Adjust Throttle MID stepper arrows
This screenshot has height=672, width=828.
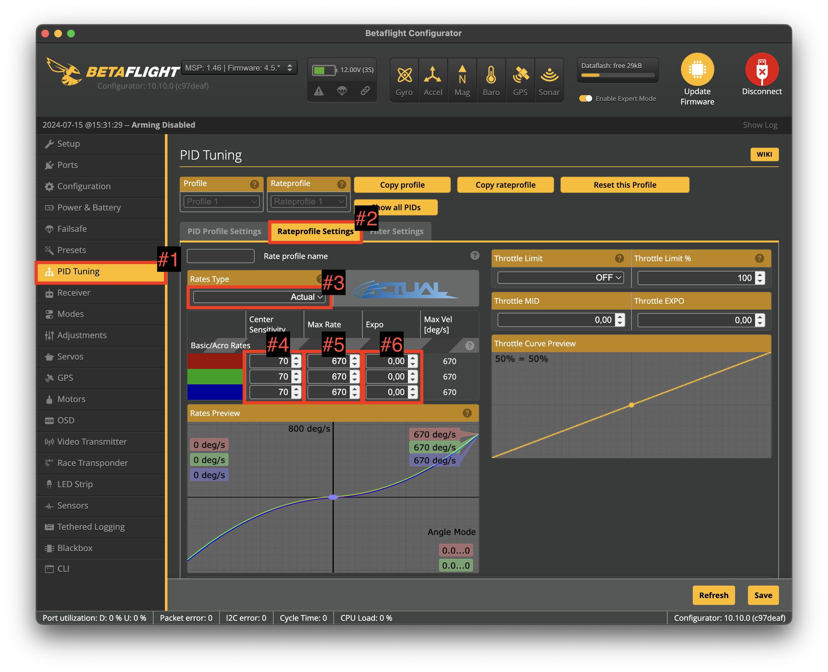620,320
